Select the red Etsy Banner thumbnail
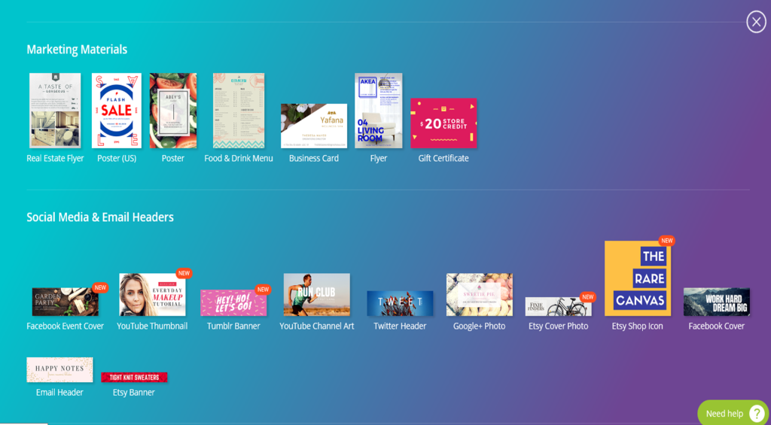This screenshot has width=771, height=425. click(134, 378)
